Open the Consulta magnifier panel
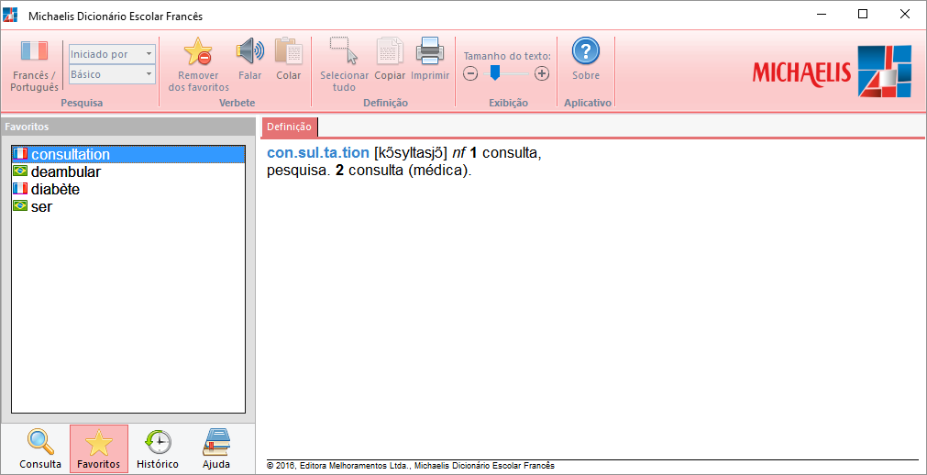This screenshot has height=475, width=927. point(40,448)
